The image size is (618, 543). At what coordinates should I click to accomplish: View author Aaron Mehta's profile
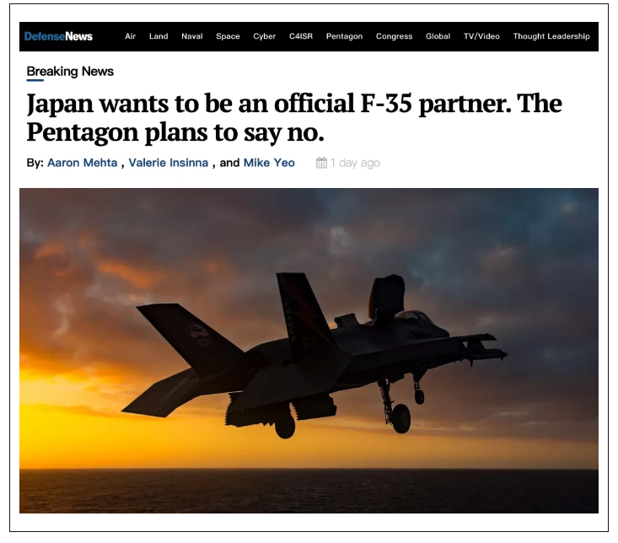[x=83, y=163]
